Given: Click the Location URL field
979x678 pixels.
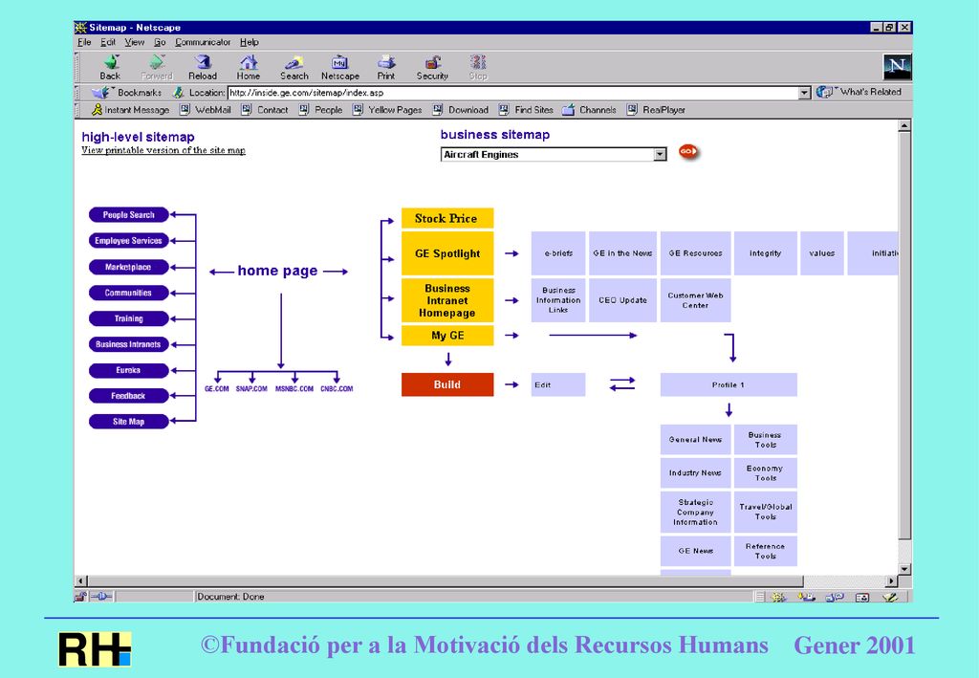Looking at the screenshot, I should (513, 93).
